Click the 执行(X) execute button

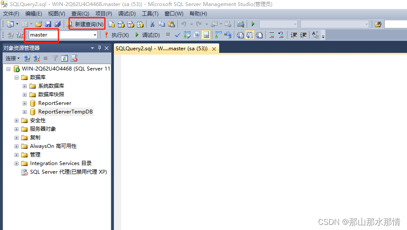(x=116, y=35)
